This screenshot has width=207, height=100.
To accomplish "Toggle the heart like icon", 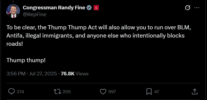I will coord(103,92).
